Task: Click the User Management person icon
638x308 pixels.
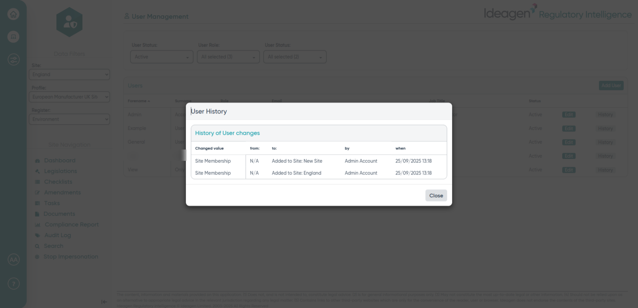Action: 127,16
